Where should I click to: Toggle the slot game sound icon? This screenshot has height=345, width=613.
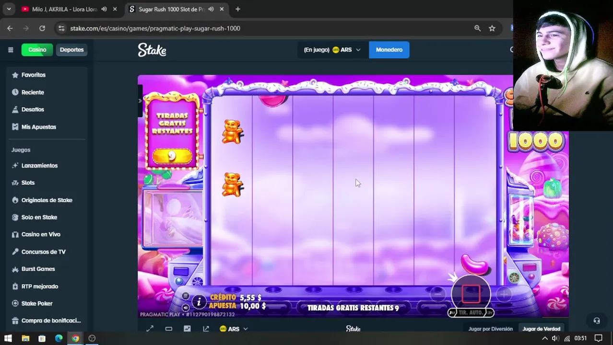[x=186, y=308]
